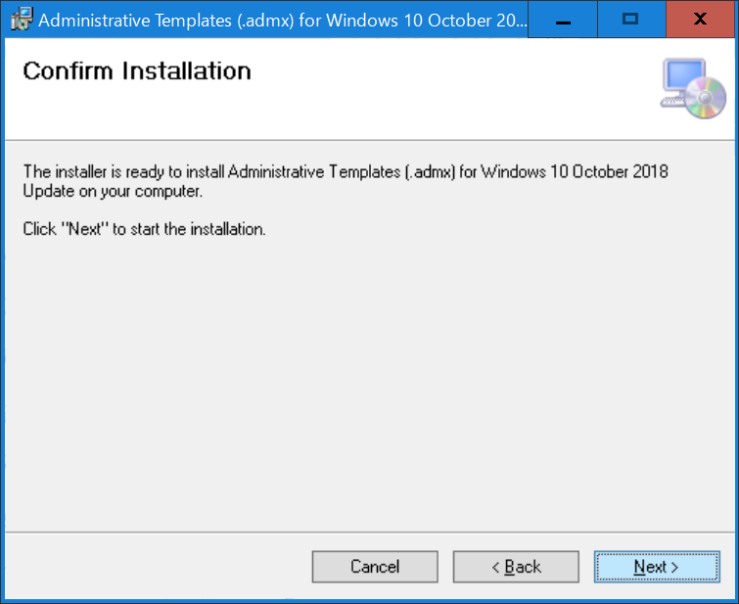The height and width of the screenshot is (604, 739).
Task: Click empty footer space left of Cancel
Action: (x=158, y=567)
